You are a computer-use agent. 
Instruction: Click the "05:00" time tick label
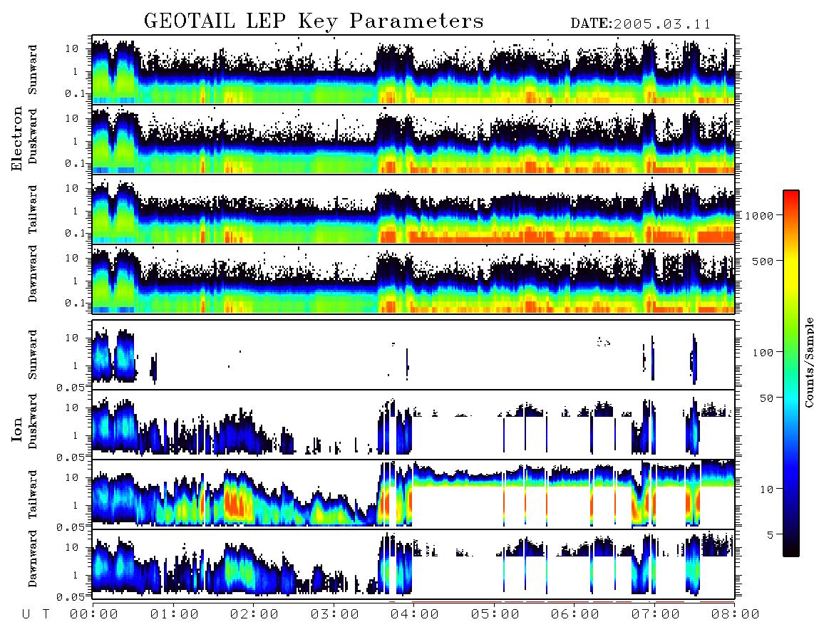point(495,615)
